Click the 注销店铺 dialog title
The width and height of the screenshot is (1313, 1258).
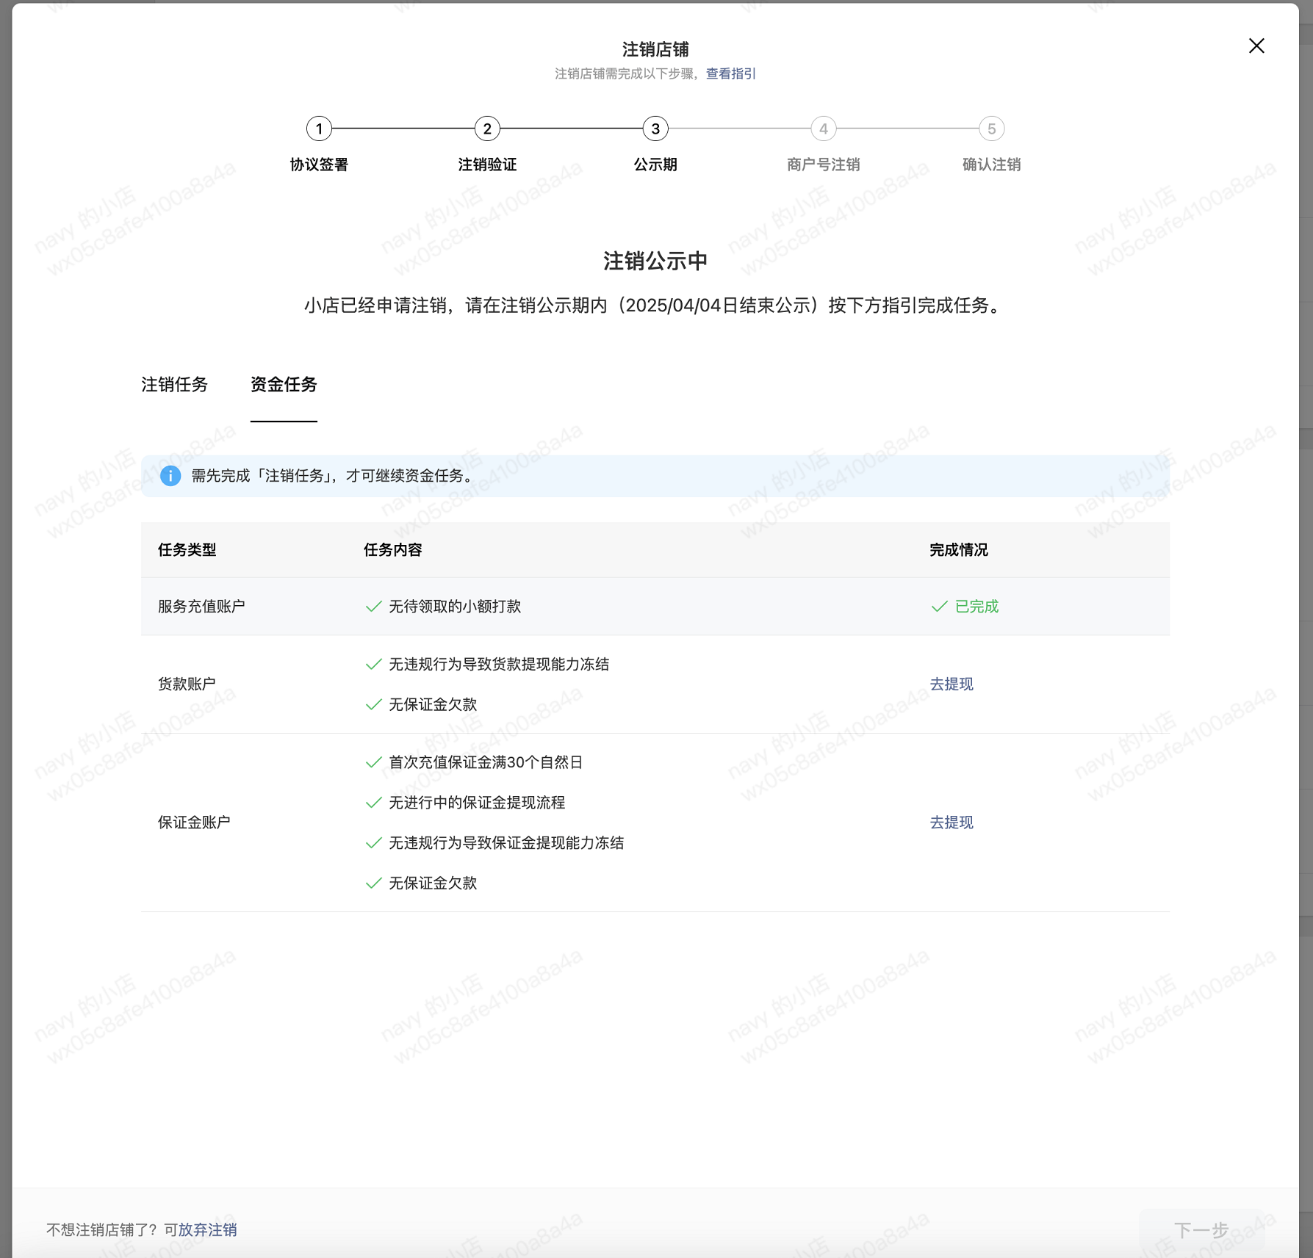pos(655,49)
